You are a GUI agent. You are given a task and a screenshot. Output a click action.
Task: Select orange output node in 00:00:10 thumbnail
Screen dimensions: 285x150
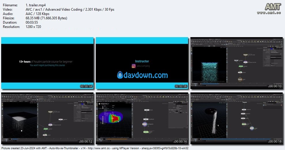240,79
